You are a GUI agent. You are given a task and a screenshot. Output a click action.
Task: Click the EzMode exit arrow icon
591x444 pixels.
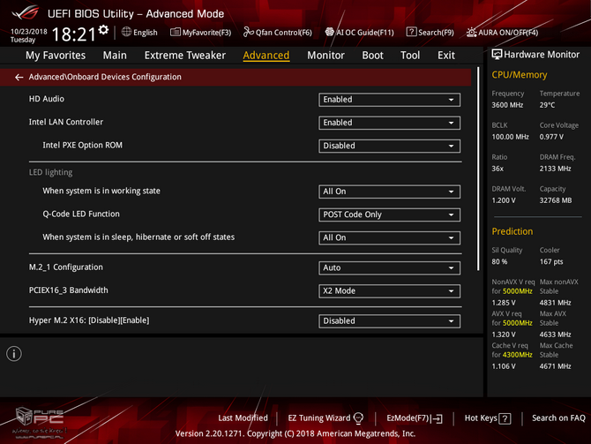(438, 418)
